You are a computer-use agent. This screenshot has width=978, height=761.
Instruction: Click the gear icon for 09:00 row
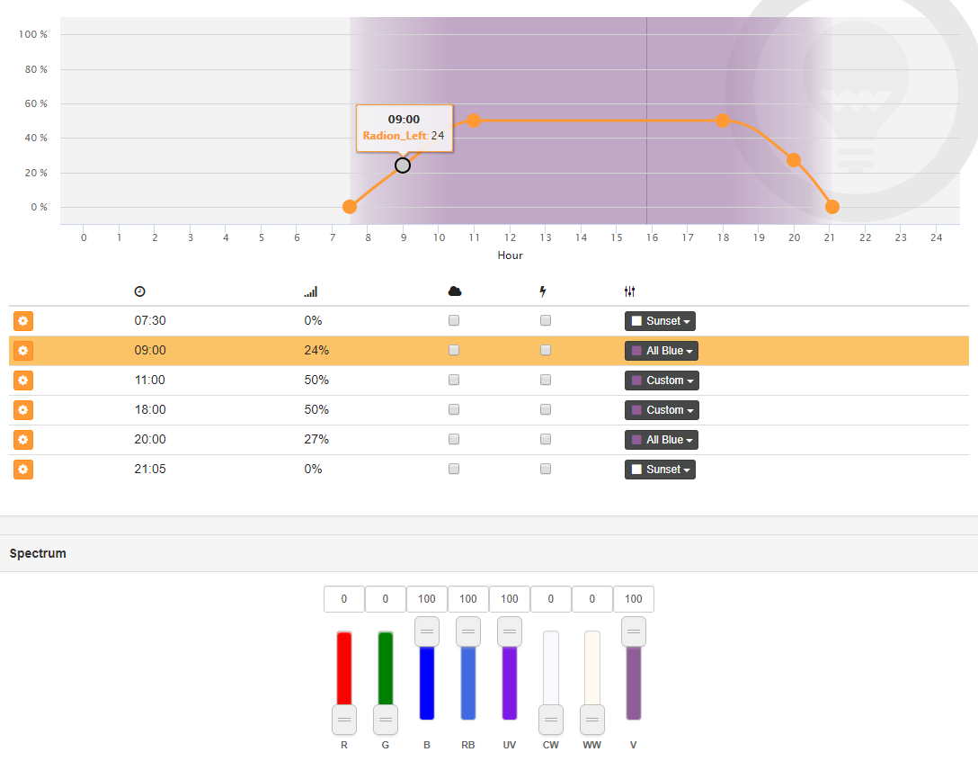pyautogui.click(x=23, y=351)
